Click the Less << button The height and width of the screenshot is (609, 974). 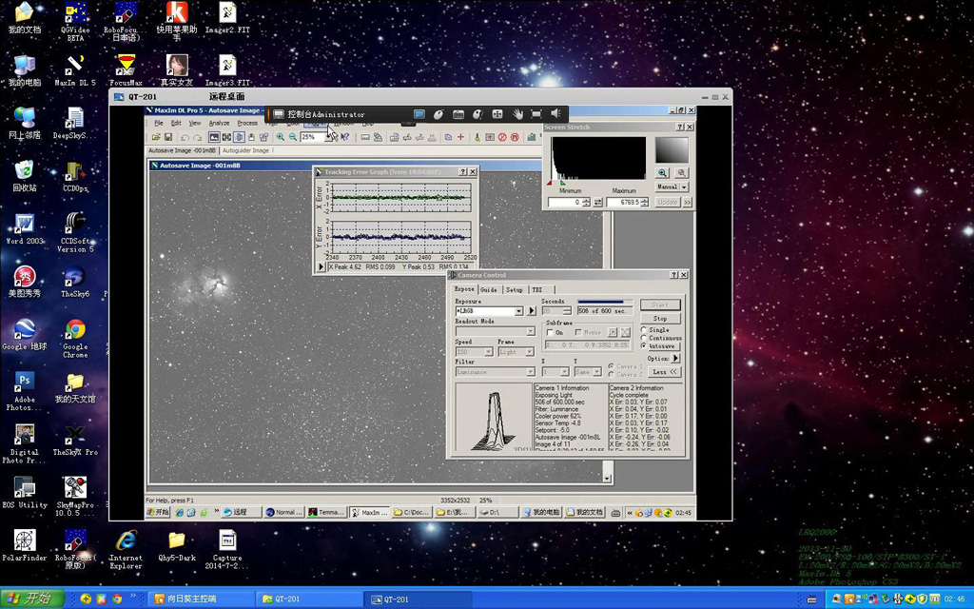(x=664, y=372)
